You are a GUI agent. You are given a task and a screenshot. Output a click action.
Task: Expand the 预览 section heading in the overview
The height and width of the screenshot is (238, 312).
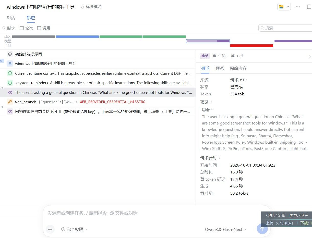click(x=206, y=102)
